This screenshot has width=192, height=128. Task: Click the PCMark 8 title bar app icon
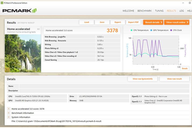click(2, 3)
